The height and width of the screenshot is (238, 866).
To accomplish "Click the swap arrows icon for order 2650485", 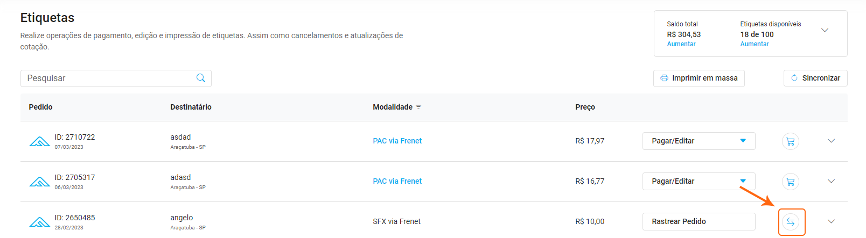I will [790, 222].
